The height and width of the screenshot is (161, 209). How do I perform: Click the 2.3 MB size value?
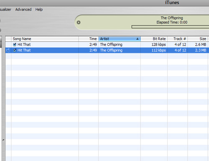[x=201, y=50]
